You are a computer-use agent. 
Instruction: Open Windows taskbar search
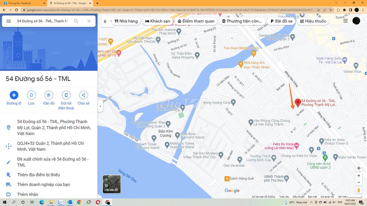click(x=14, y=202)
